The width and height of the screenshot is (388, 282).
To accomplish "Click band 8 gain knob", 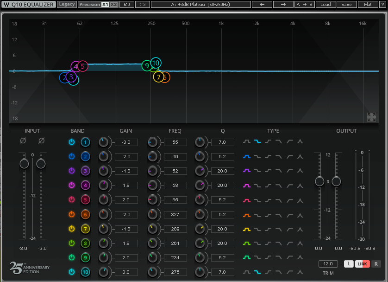I will [x=103, y=244].
